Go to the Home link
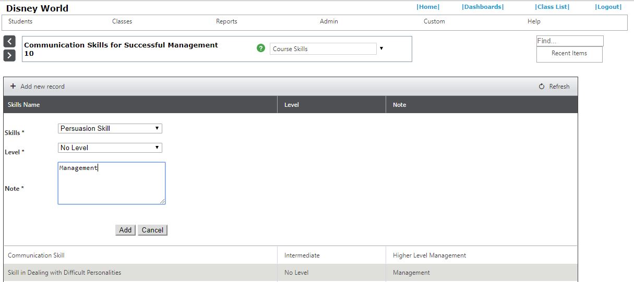This screenshot has width=634, height=282. 428,7
